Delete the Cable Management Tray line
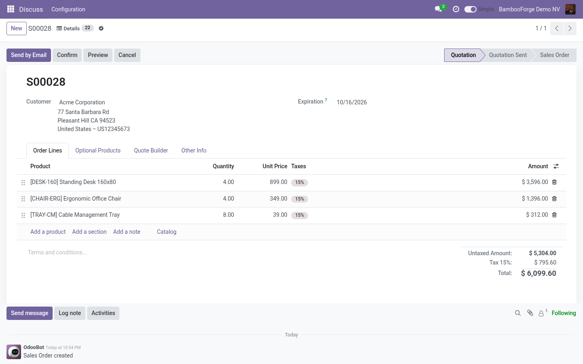This screenshot has width=583, height=364. 555,215
